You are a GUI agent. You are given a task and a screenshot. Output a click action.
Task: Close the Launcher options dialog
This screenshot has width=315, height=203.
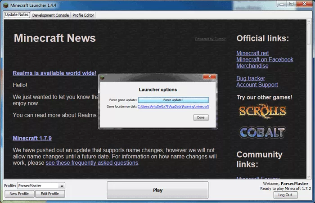point(209,77)
